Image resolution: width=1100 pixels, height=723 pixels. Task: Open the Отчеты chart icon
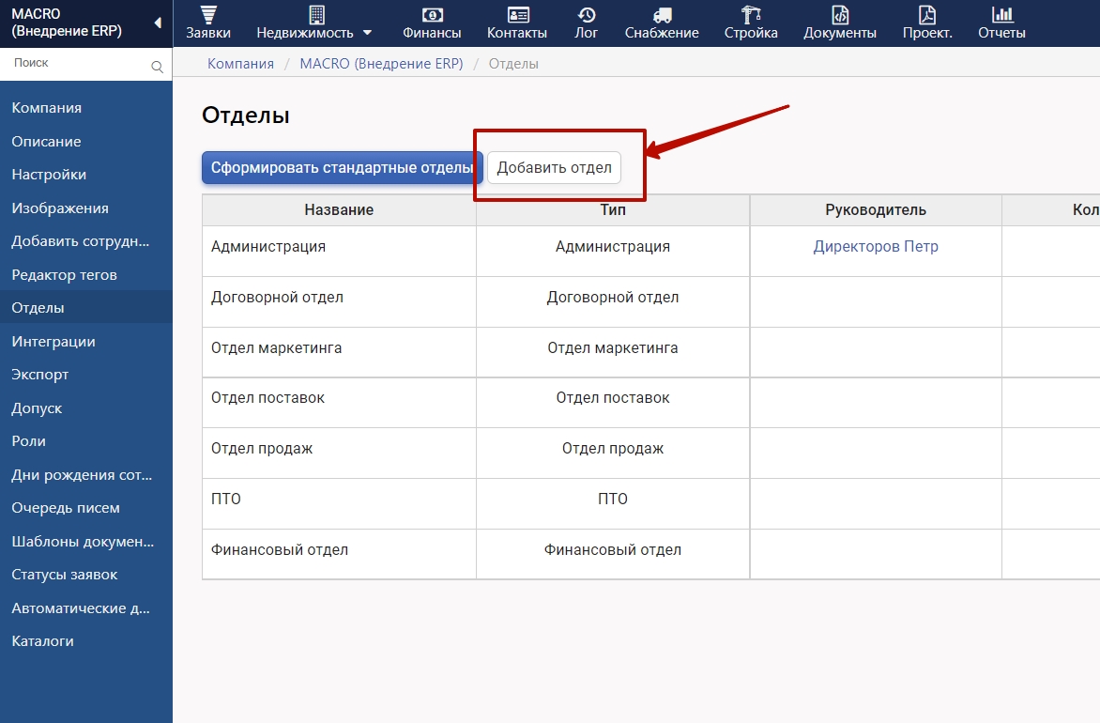click(x=1001, y=14)
